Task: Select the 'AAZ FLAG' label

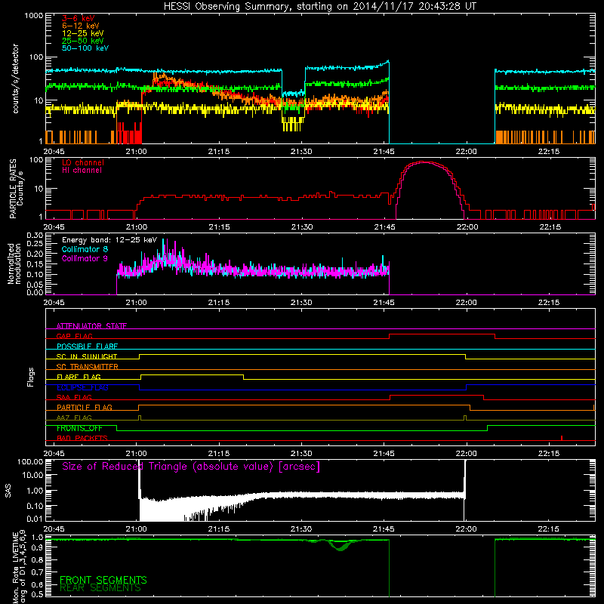Action: coord(74,418)
